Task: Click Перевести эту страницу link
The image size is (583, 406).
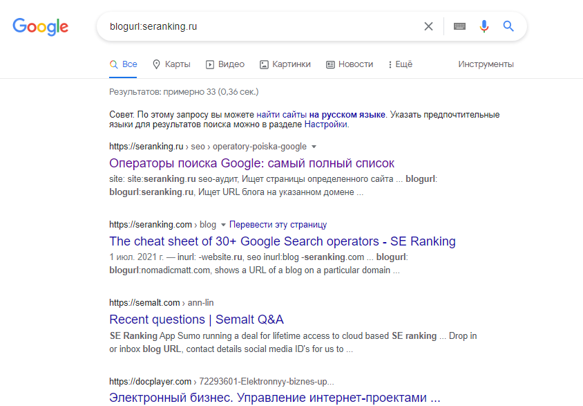Action: point(278,225)
